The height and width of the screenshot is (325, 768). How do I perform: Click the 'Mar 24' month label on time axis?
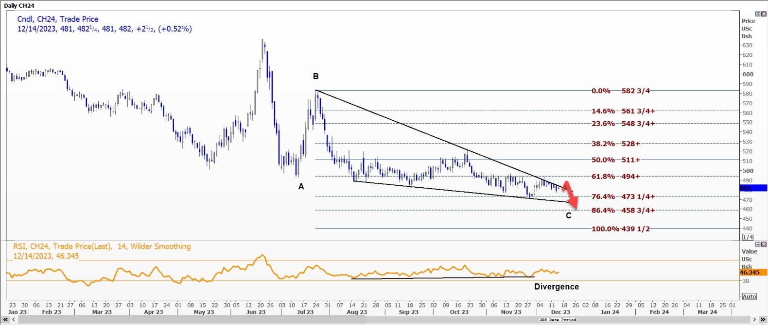pyautogui.click(x=707, y=312)
